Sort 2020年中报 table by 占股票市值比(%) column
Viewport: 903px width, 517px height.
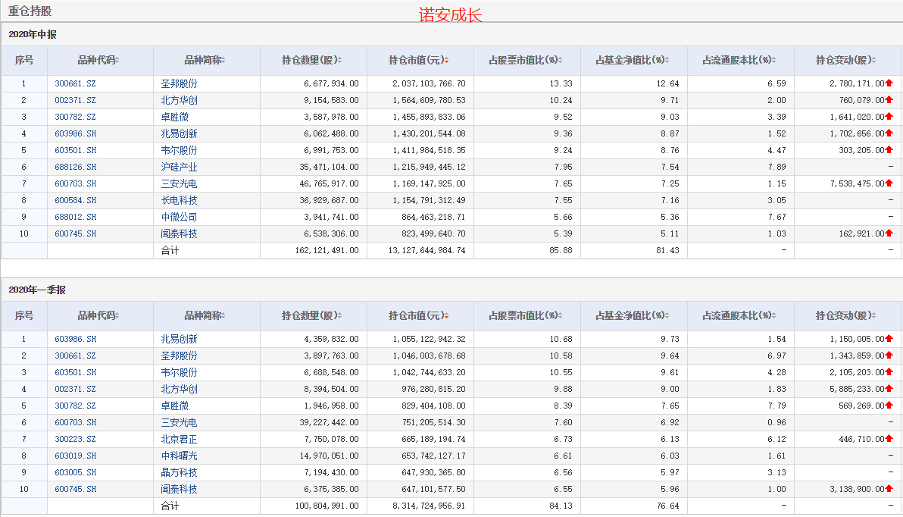[525, 60]
